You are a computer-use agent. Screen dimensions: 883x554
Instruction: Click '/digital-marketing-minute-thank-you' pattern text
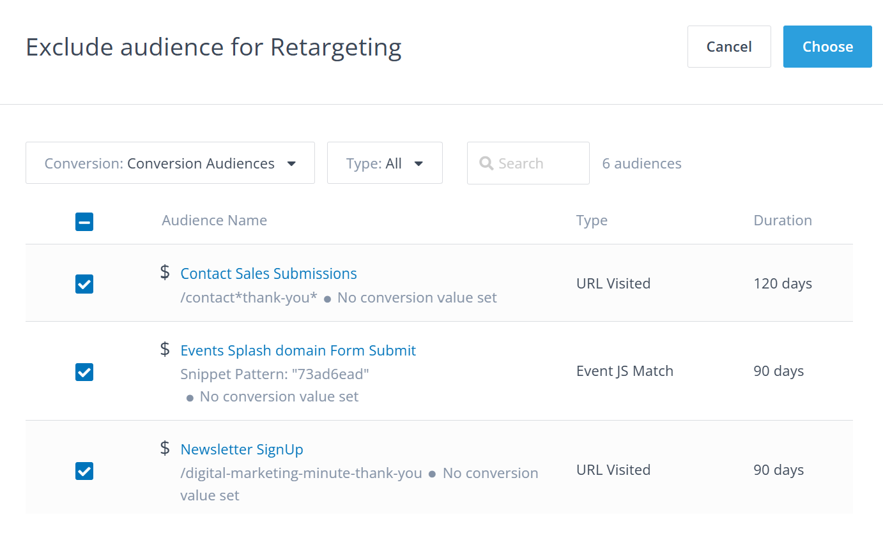(x=301, y=473)
